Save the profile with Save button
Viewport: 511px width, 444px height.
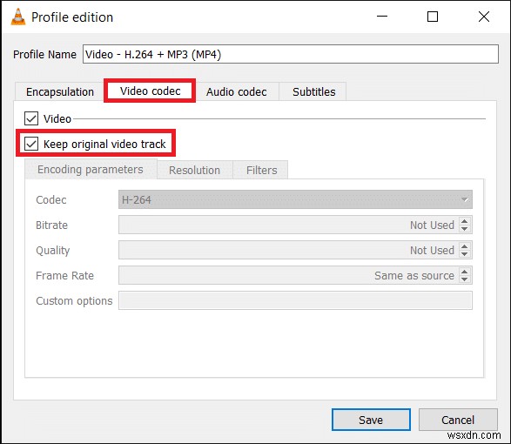(371, 420)
